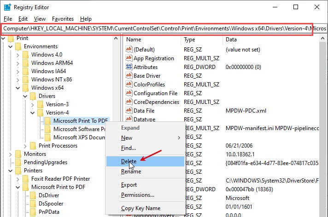The height and width of the screenshot is (217, 328).
Task: Collapse the Version-4 node
Action: (33, 113)
